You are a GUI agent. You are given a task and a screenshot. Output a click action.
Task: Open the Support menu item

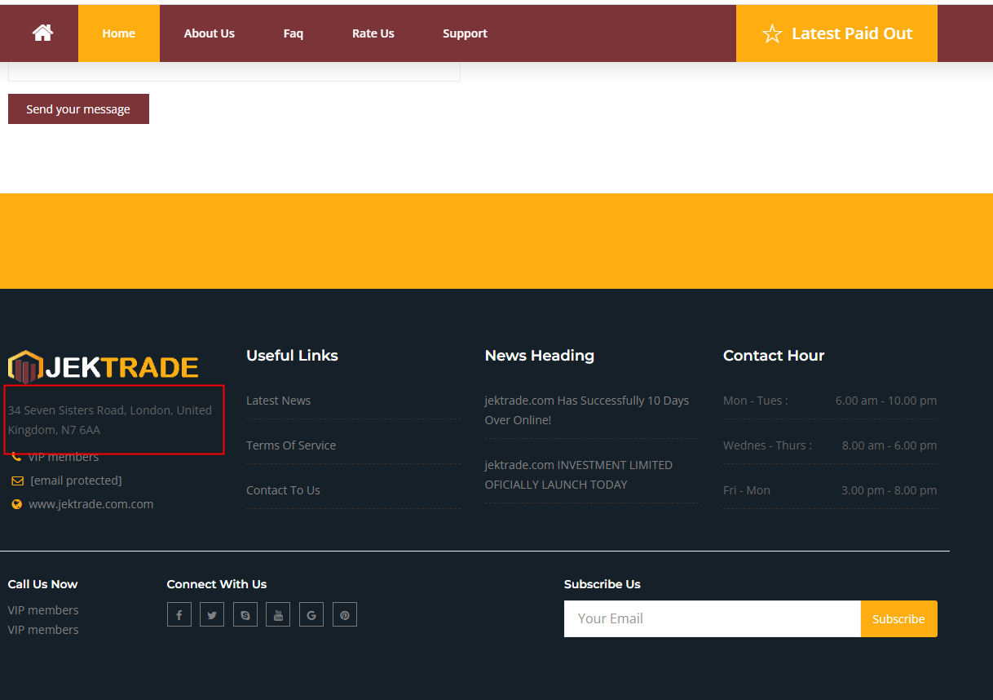pyautogui.click(x=465, y=33)
